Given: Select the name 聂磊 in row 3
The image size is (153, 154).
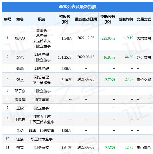Looking at the screenshot, I should tap(20, 69).
